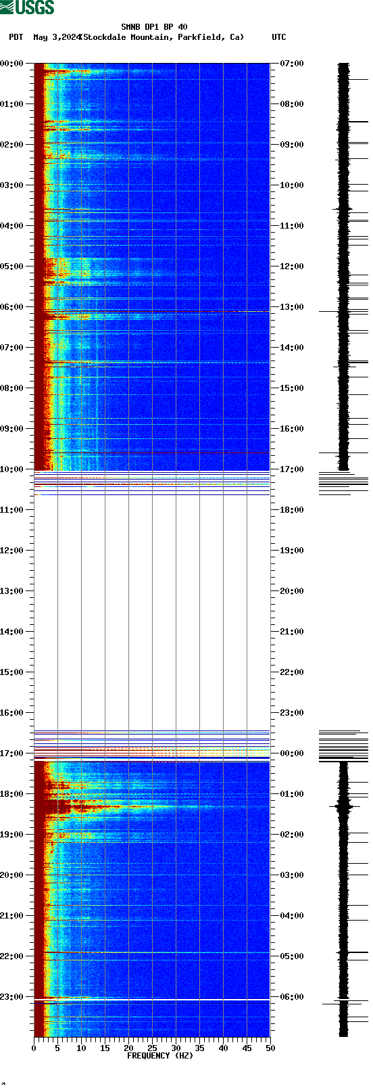Click the USGS logo
Viewport: 373px width, 1091px height.
[27, 7]
